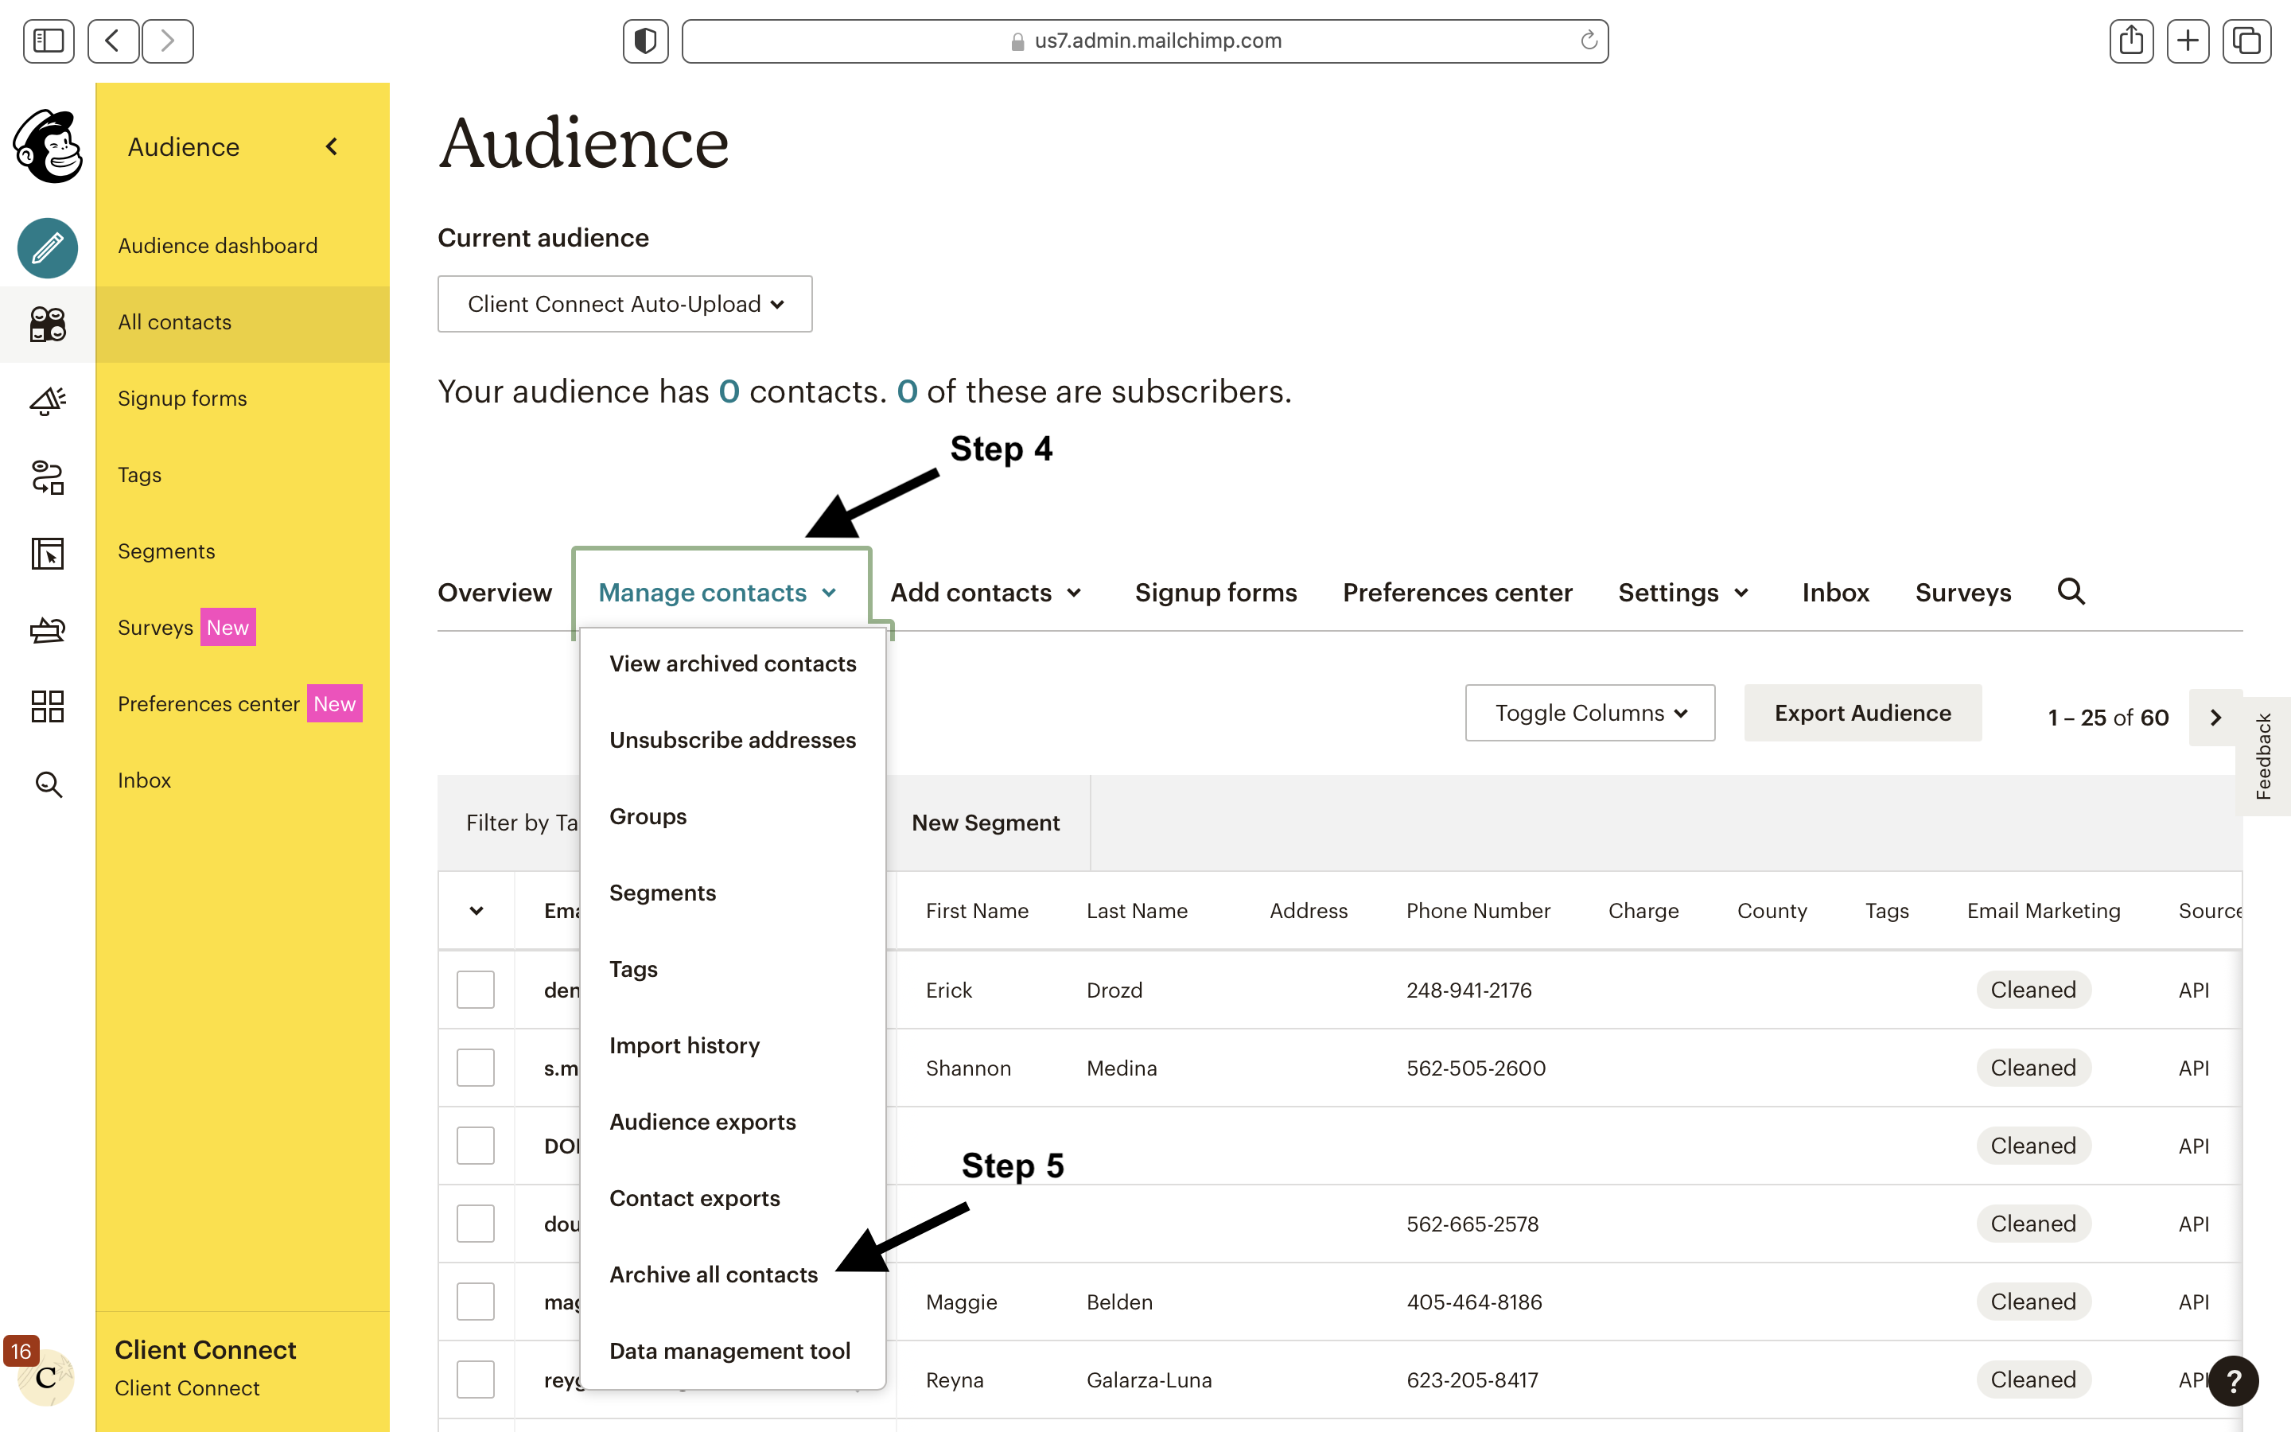
Task: Collapse the Audience sidebar with back chevron
Action: click(332, 147)
